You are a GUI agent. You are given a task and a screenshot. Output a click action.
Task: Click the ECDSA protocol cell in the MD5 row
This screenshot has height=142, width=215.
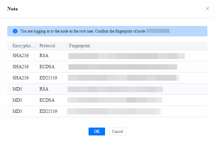click(x=47, y=100)
